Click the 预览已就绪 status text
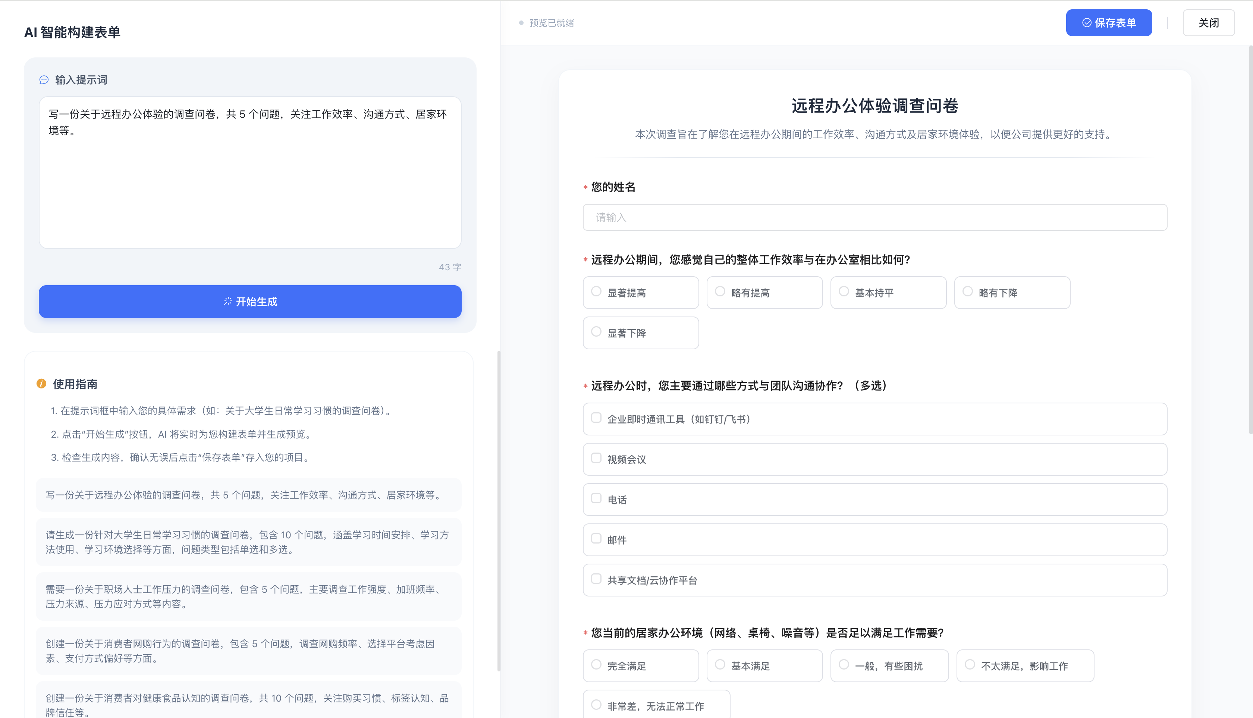The image size is (1253, 718). click(x=552, y=23)
